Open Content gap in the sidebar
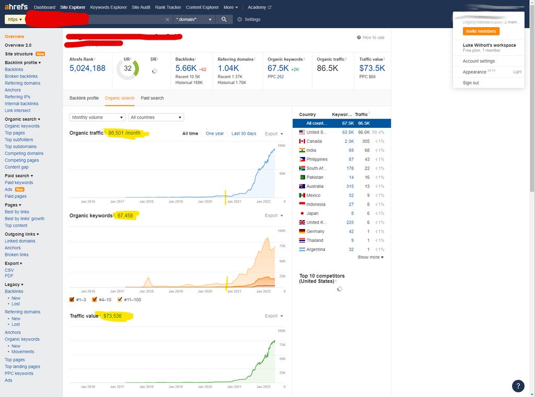Viewport: 535px width, 397px height. pos(16,167)
